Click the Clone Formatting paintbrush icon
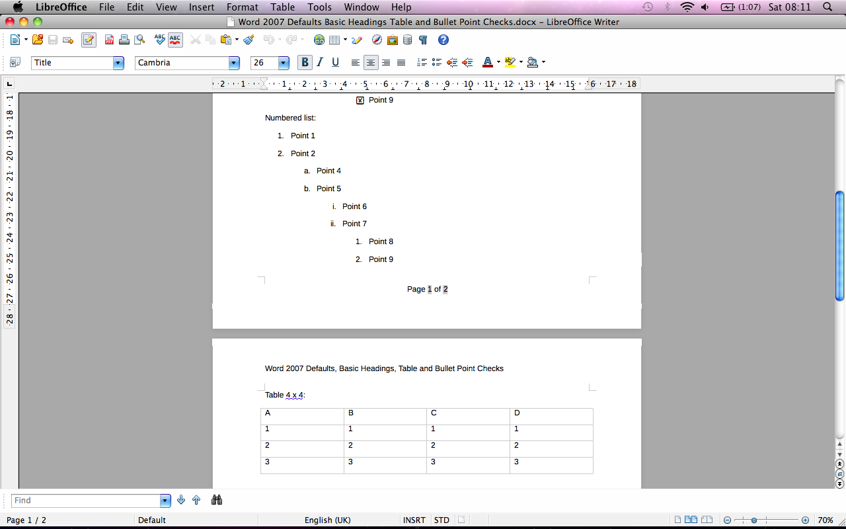This screenshot has height=529, width=846. (x=249, y=40)
